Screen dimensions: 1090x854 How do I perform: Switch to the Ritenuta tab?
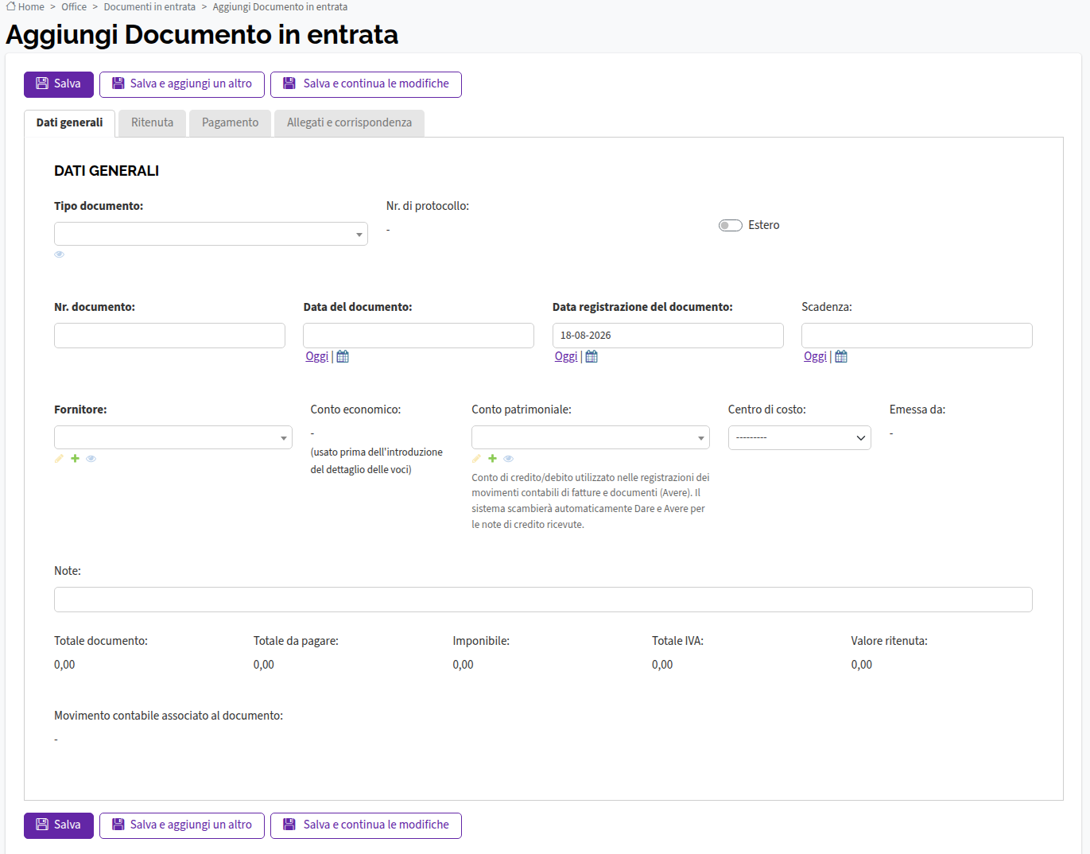[152, 122]
